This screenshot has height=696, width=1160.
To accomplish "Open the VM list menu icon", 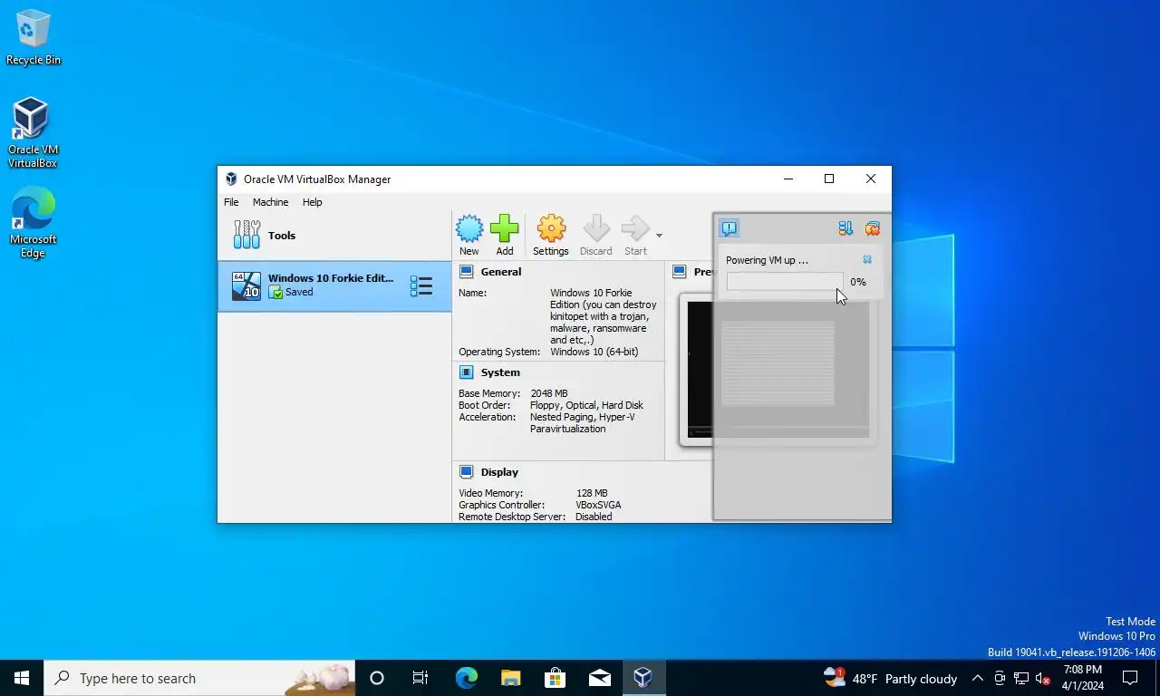I will click(x=421, y=286).
